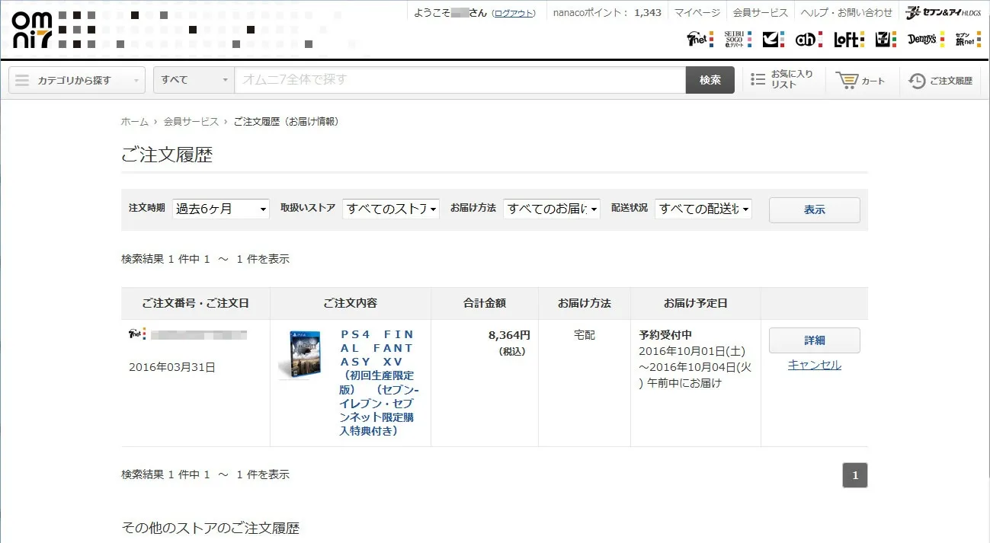Open the Loft store icon
The height and width of the screenshot is (543, 990).
[x=849, y=39]
